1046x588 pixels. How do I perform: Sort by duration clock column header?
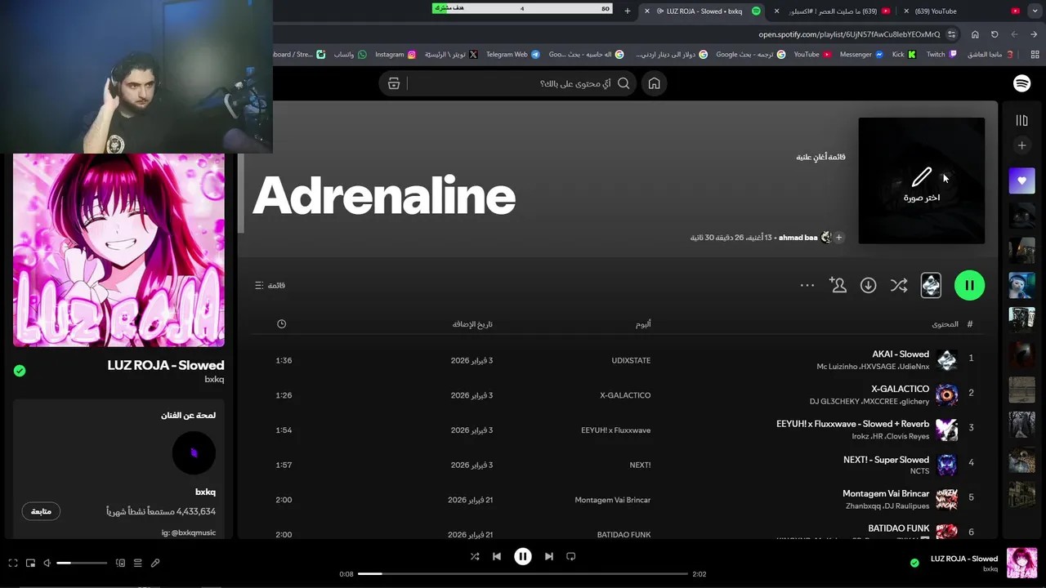[281, 324]
